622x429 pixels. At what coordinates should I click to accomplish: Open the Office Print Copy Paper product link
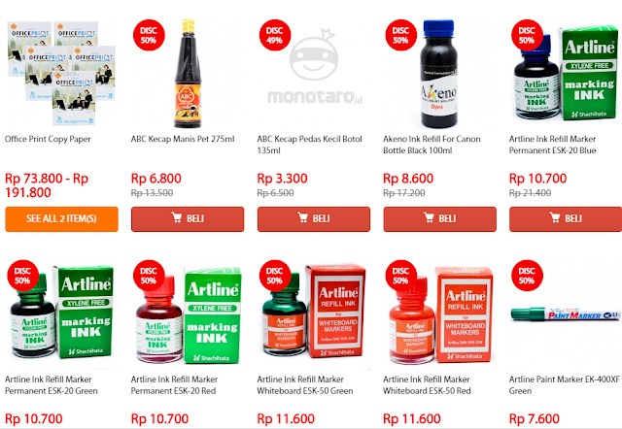pos(48,139)
